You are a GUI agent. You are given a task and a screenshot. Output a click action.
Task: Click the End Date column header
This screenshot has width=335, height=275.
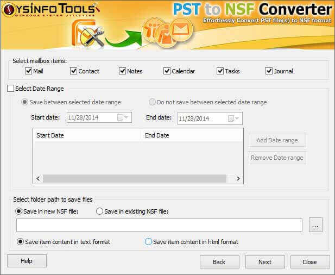click(x=192, y=135)
